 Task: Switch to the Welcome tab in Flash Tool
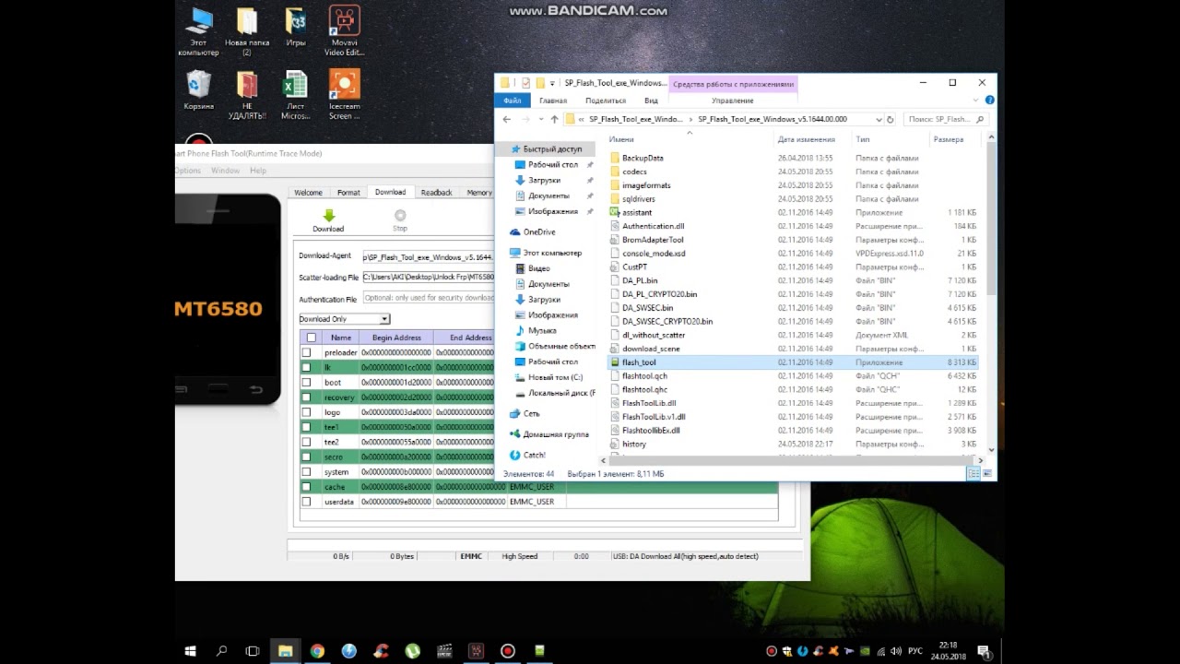tap(308, 193)
